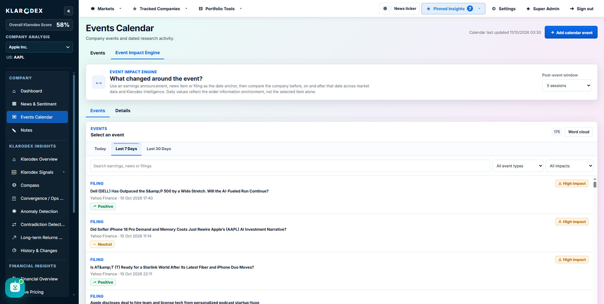Click the History & Changes clock icon

(14, 250)
